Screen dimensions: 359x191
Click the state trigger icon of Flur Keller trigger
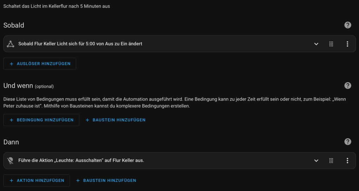pyautogui.click(x=10, y=44)
